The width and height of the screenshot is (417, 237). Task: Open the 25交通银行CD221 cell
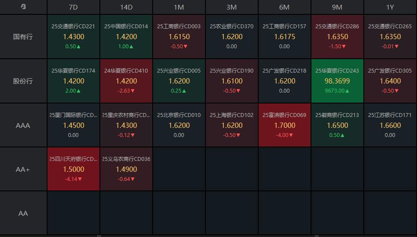(x=73, y=37)
